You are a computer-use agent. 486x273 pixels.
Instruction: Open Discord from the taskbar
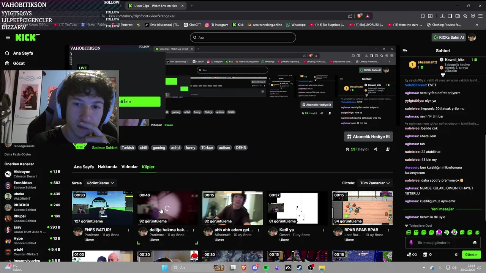coord(255,268)
